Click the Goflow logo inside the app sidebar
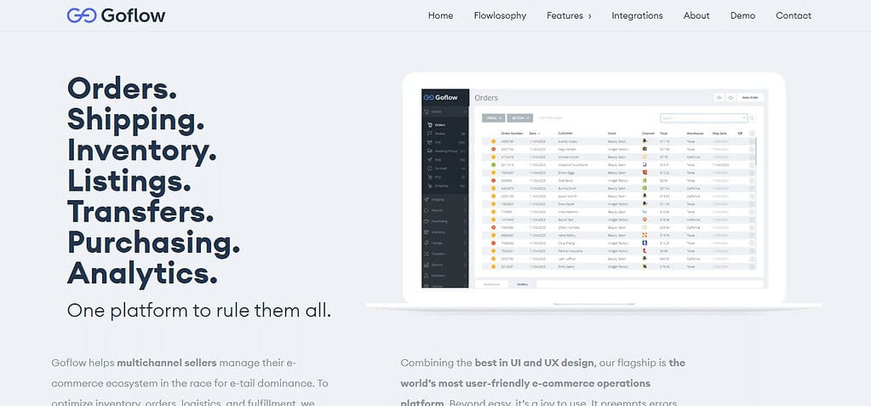Image resolution: width=871 pixels, height=406 pixels. pyautogui.click(x=440, y=97)
